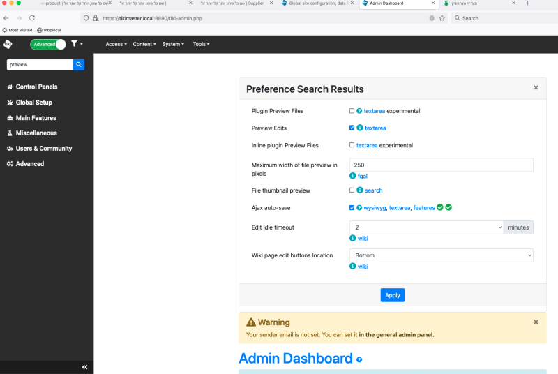Open Global Setup in sidebar
558x374 pixels.
click(30, 103)
